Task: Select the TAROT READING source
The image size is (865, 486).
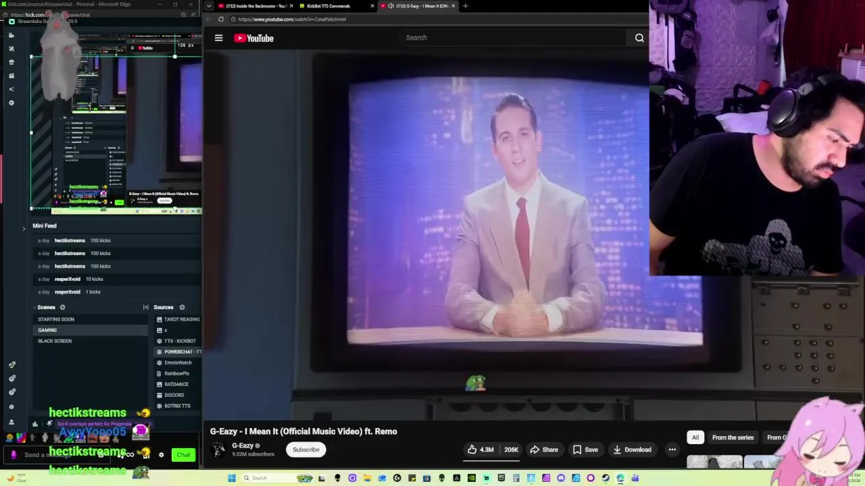Action: [178, 319]
